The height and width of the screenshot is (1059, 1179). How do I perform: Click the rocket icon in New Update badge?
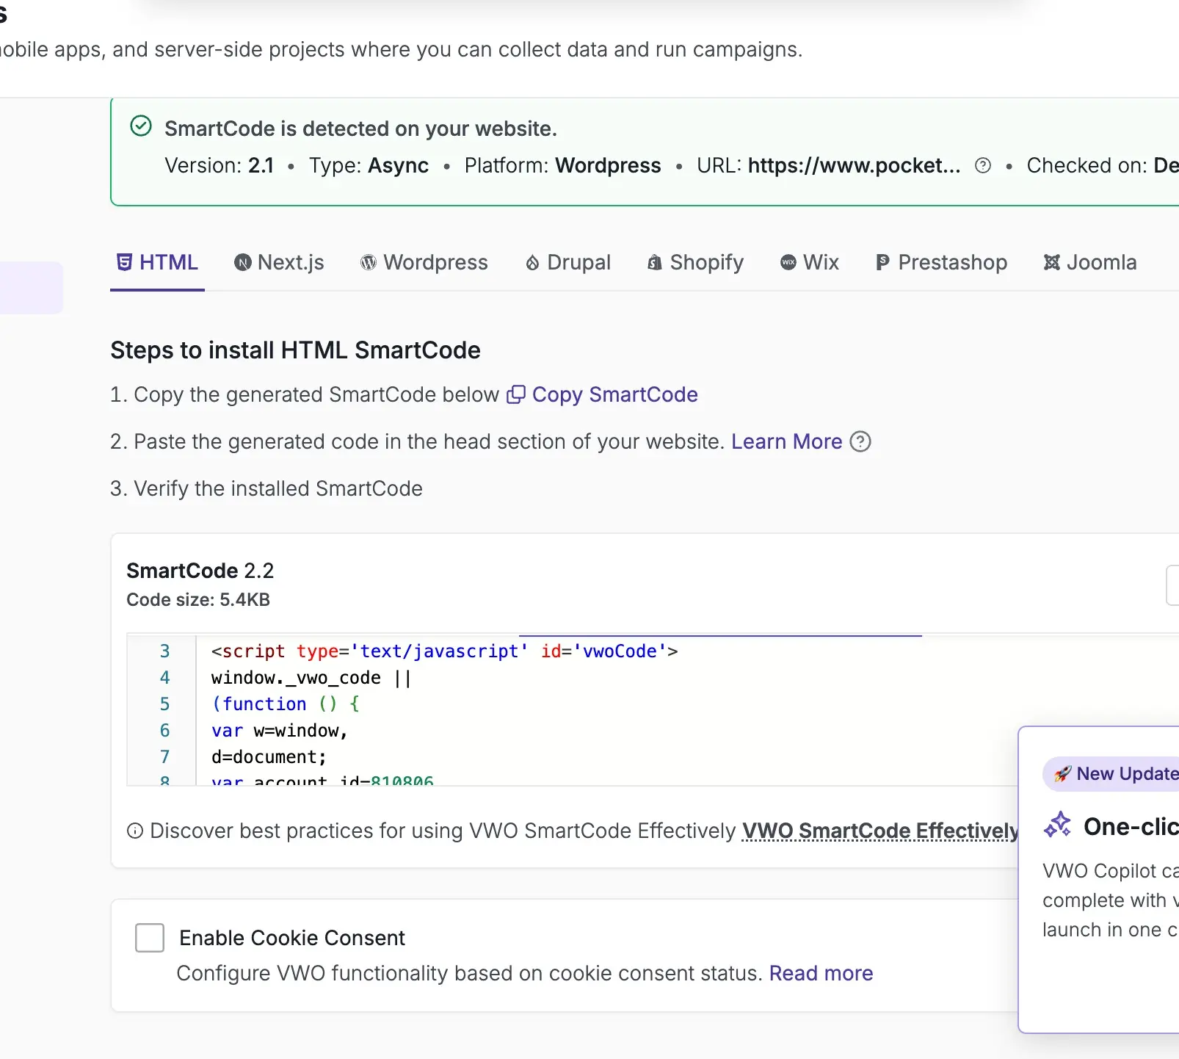[1062, 774]
